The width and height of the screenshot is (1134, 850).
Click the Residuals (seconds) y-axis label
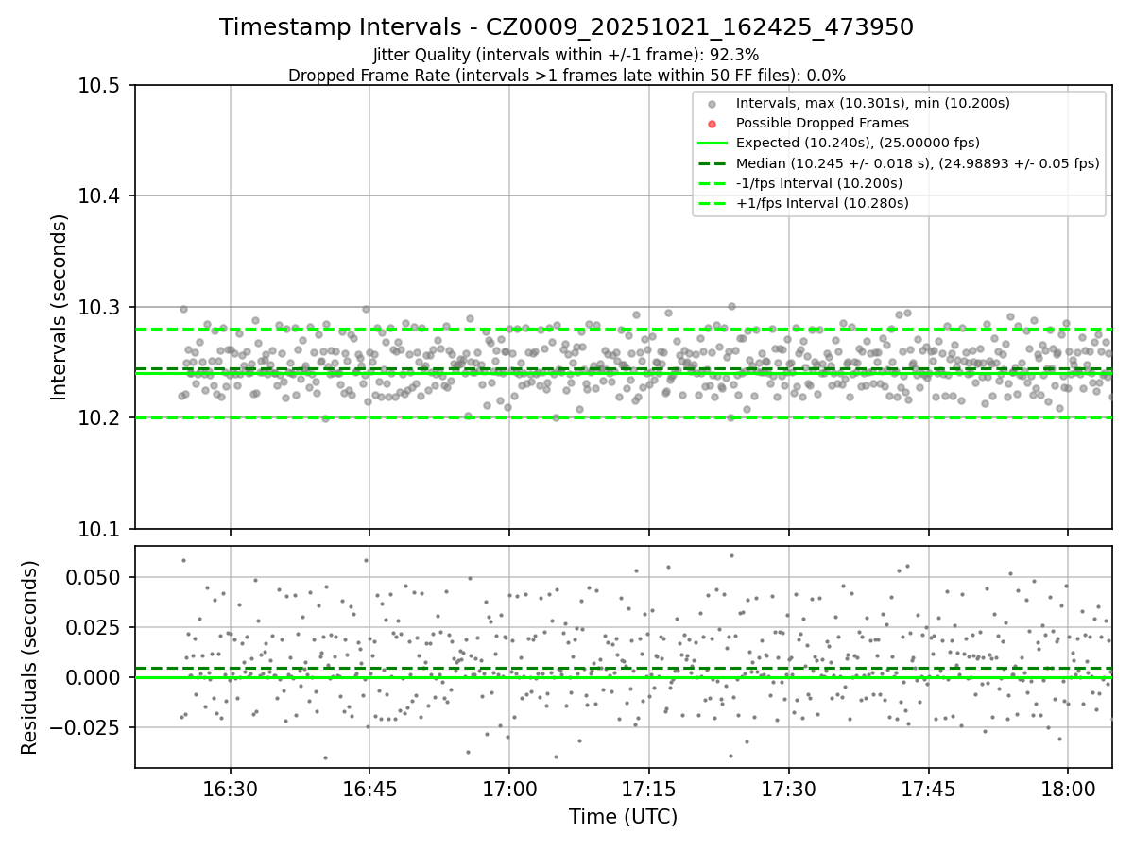click(30, 656)
